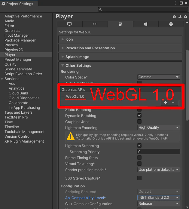Click the Project Settings window tab
Screen dimensions: 189x209
[19, 4]
